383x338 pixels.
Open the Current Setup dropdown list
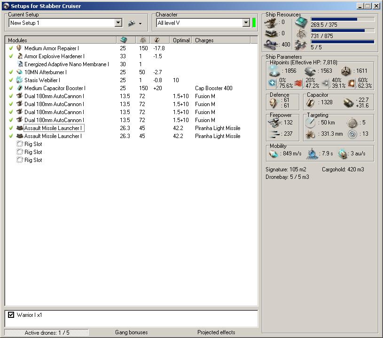click(x=118, y=23)
